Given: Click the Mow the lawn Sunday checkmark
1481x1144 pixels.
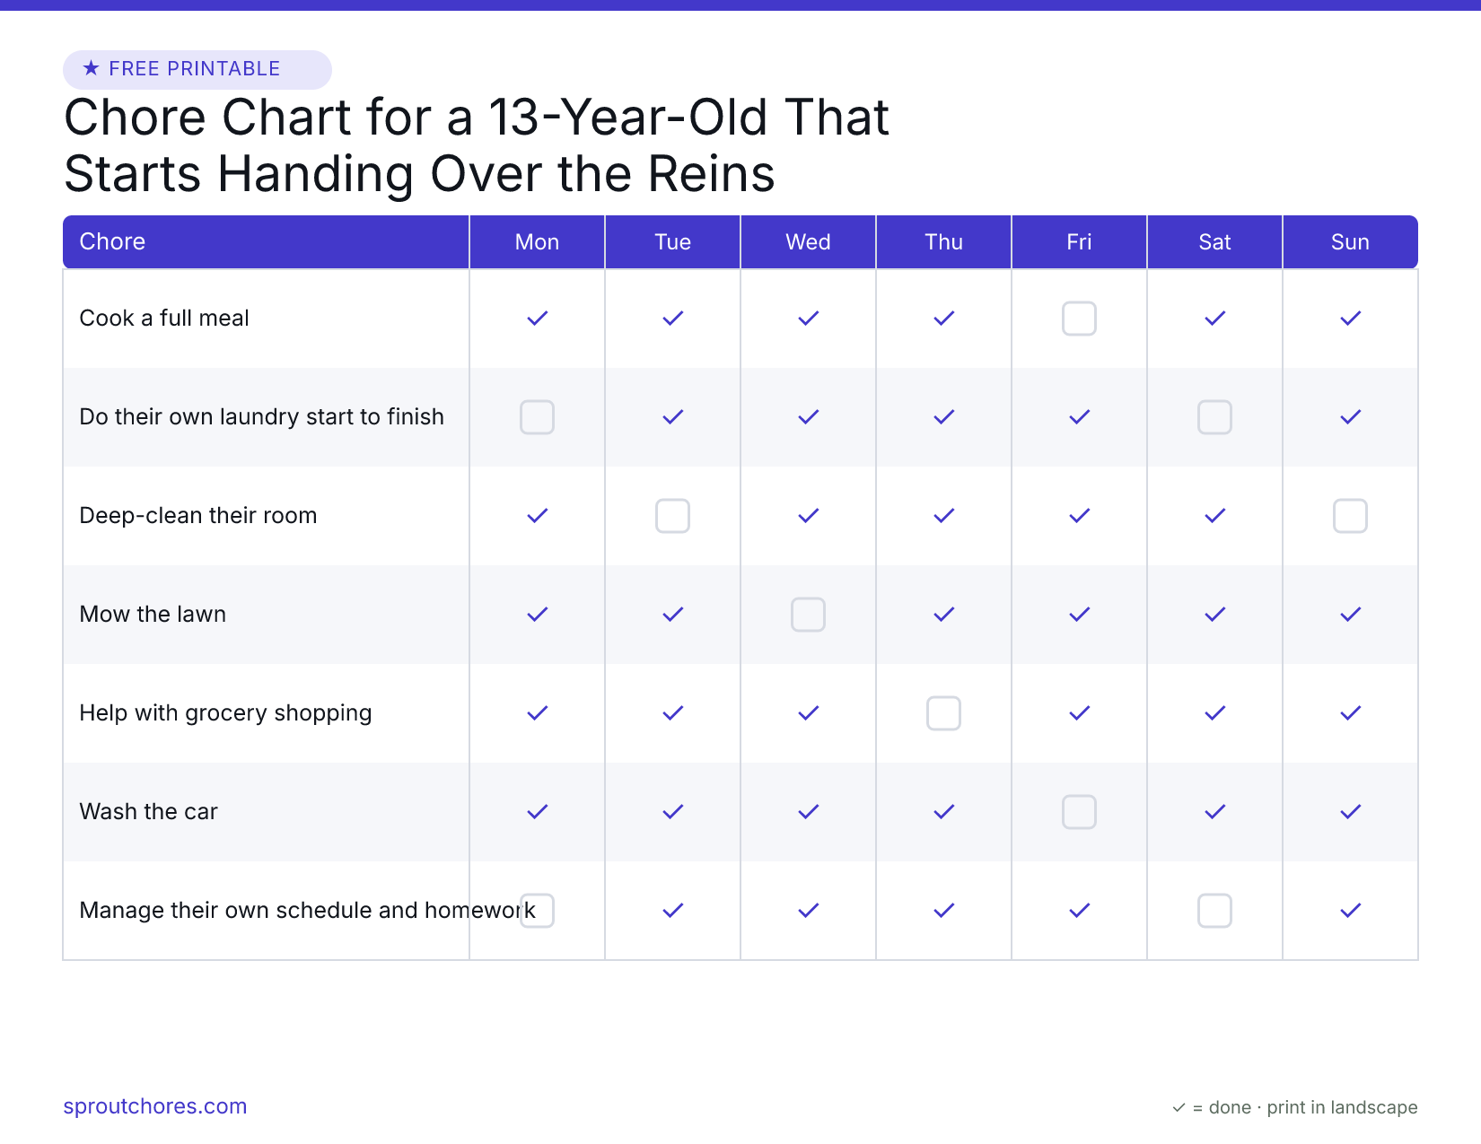Looking at the screenshot, I should 1350,615.
